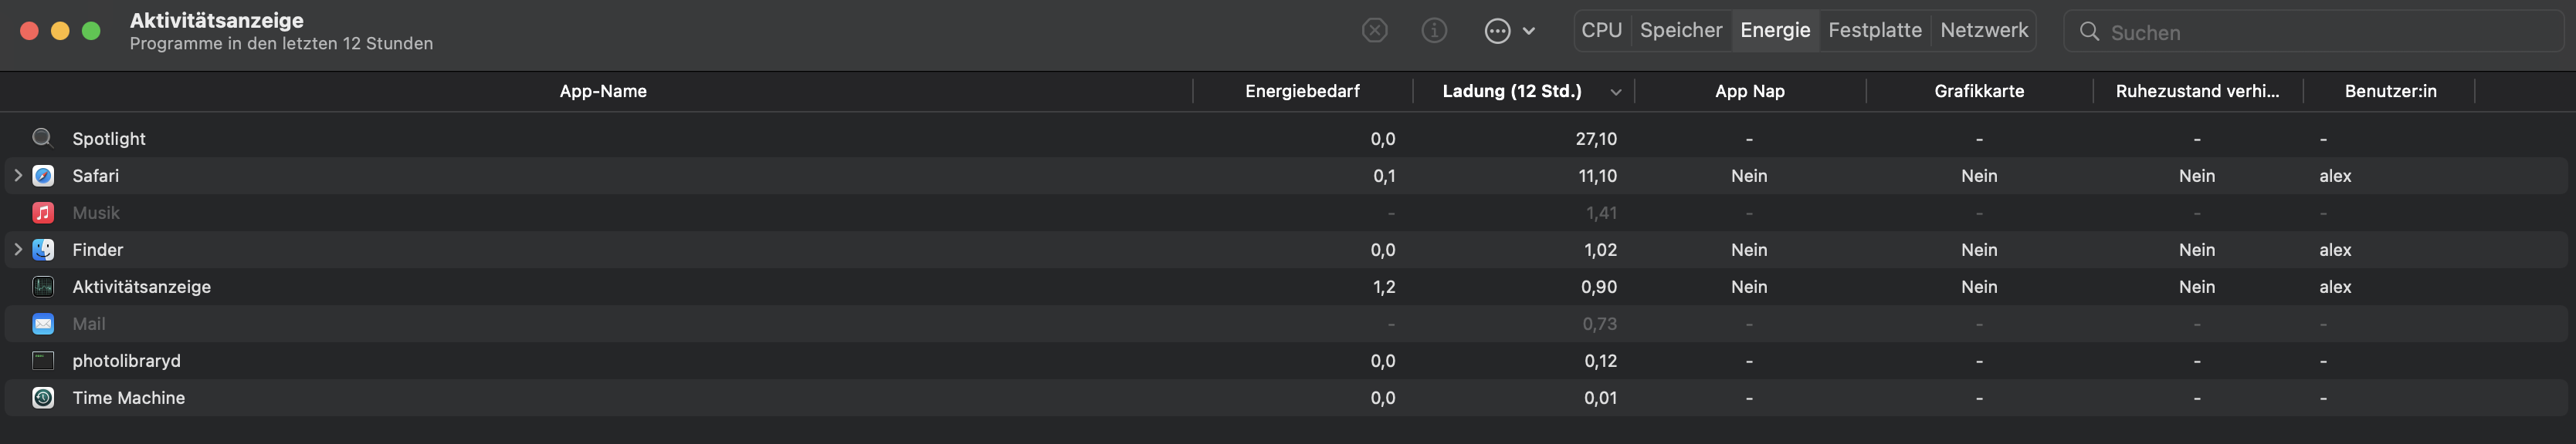Click the Suchen search field
Screen dimensions: 2576x444
pyautogui.click(x=2320, y=32)
